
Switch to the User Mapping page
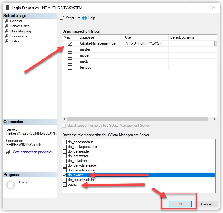(20, 31)
